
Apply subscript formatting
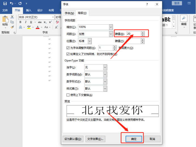[x=45, y=22]
